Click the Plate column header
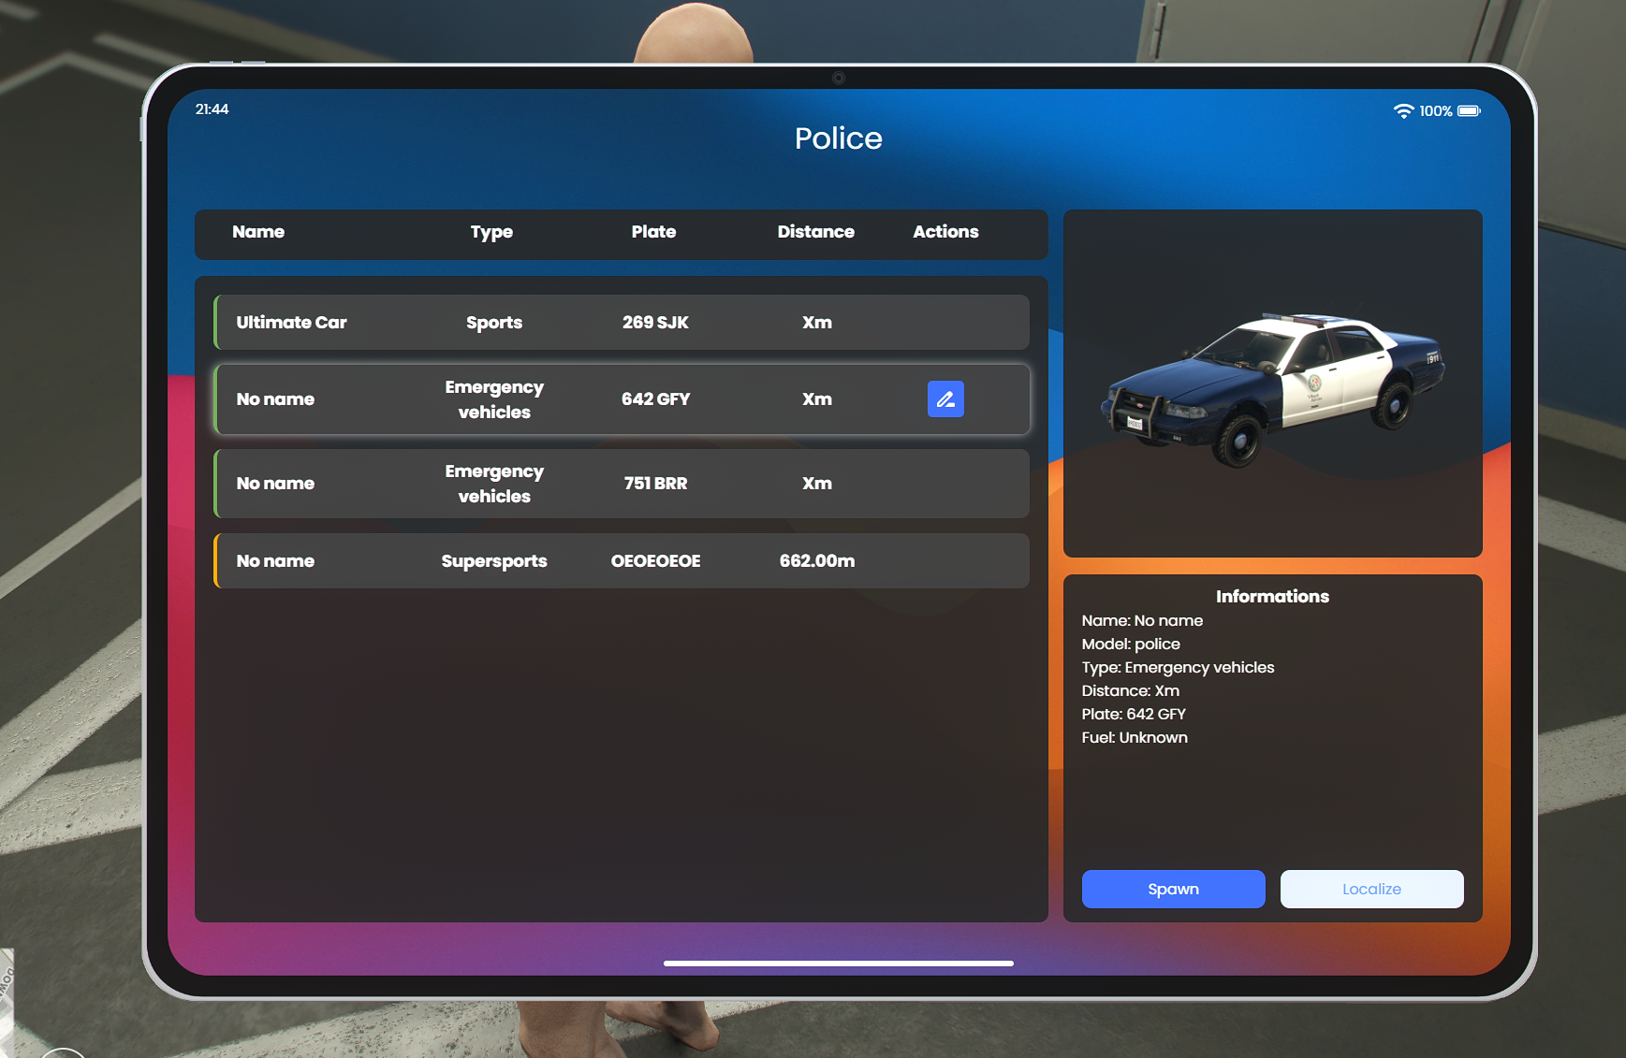This screenshot has height=1058, width=1626. point(653,232)
